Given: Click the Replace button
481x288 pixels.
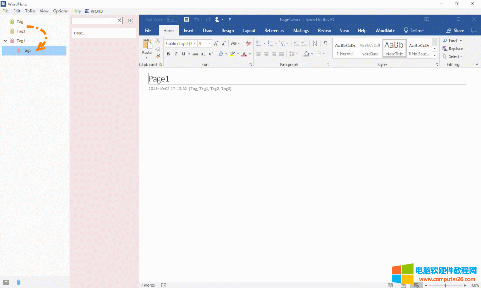Looking at the screenshot, I should [x=452, y=49].
